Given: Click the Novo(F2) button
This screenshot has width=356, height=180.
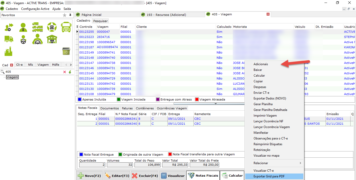Looking at the screenshot, I should coord(89,176).
